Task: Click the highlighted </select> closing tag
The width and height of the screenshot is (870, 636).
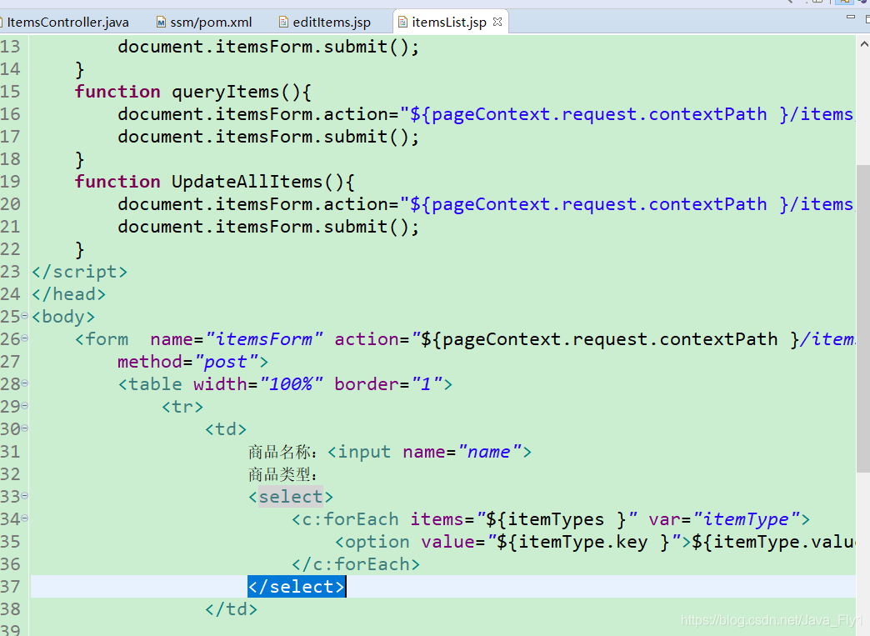Action: click(x=297, y=587)
